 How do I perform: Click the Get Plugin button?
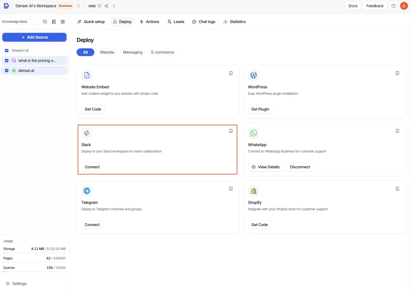(260, 109)
